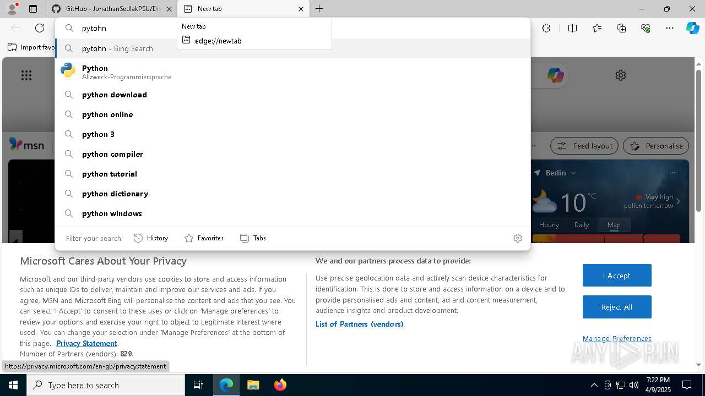705x396 pixels.
Task: Click the Edge icon in the taskbar
Action: (x=226, y=385)
